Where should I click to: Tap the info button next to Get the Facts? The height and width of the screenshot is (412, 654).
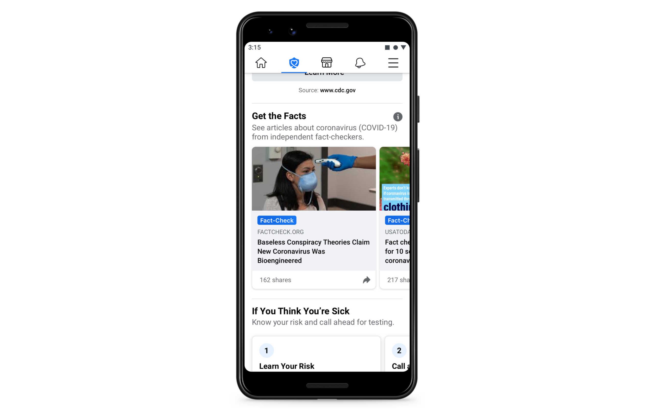pos(398,117)
